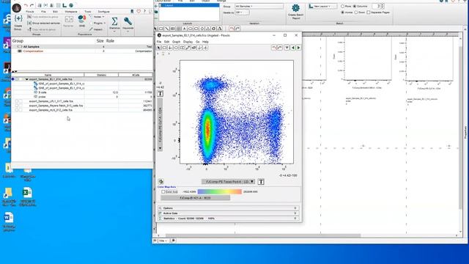Click the heart favorites icon in the workspace
Viewport: 469px width, 264px height.
[x=139, y=11]
